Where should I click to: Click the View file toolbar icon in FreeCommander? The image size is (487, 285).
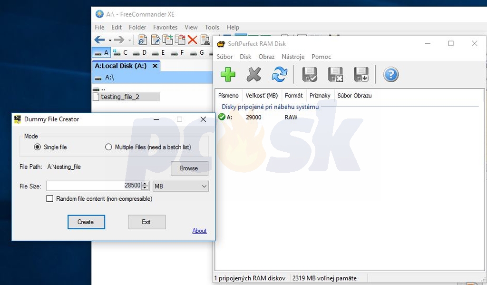[143, 40]
